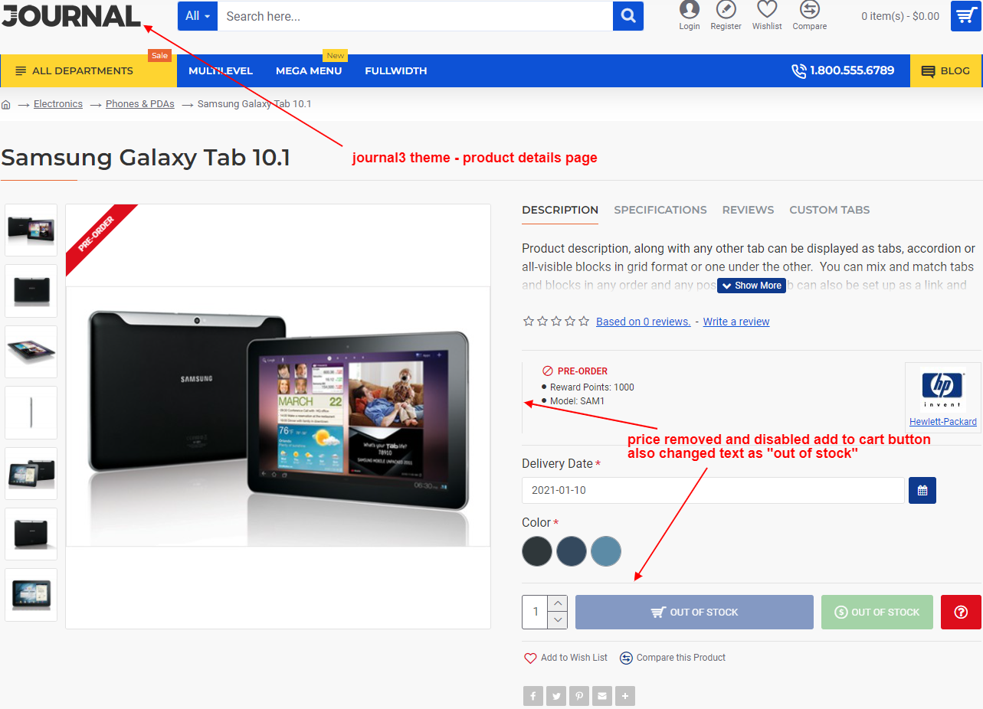Screen dimensions: 983x709
Task: Select fourth thumbnail showing tablet side edge
Action: [x=31, y=413]
